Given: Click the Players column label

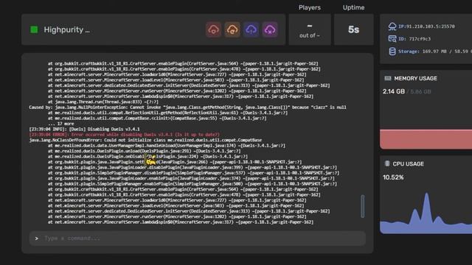Looking at the screenshot, I should point(310,7).
